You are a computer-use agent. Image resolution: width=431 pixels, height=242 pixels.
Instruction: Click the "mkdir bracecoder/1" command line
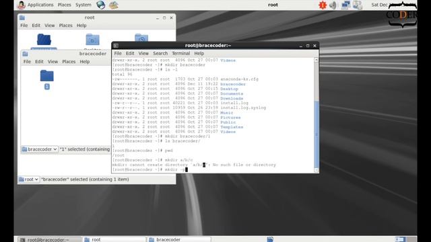(187, 136)
